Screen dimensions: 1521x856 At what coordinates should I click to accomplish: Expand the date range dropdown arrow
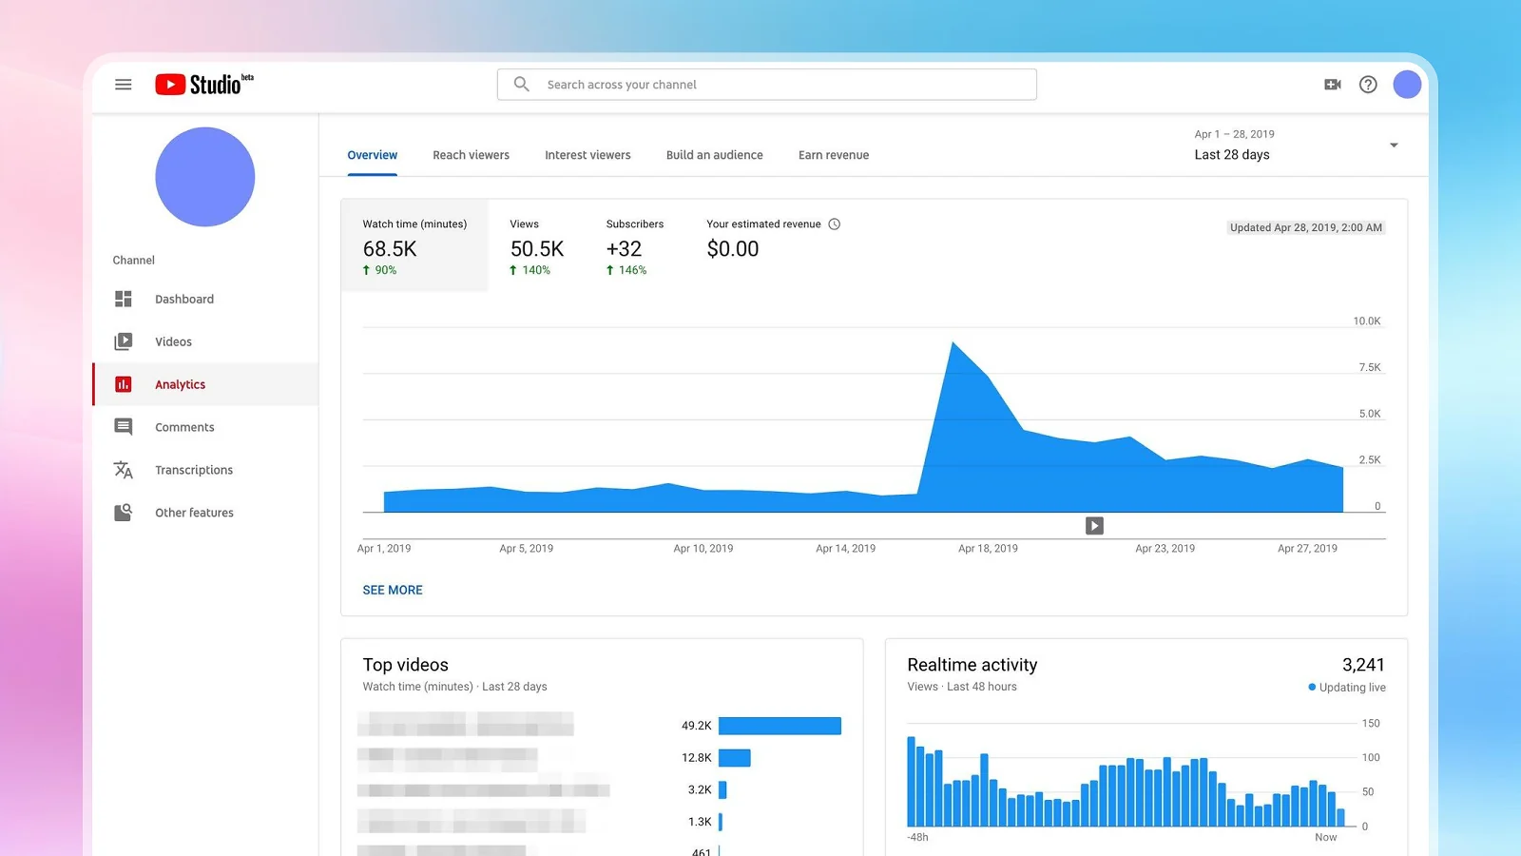[1394, 146]
